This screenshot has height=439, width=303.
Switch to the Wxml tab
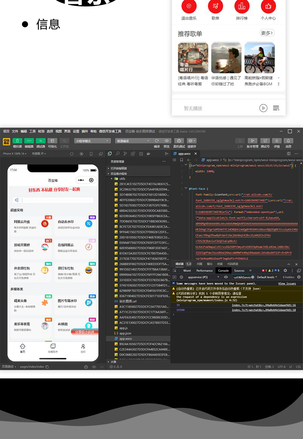pyautogui.click(x=187, y=270)
